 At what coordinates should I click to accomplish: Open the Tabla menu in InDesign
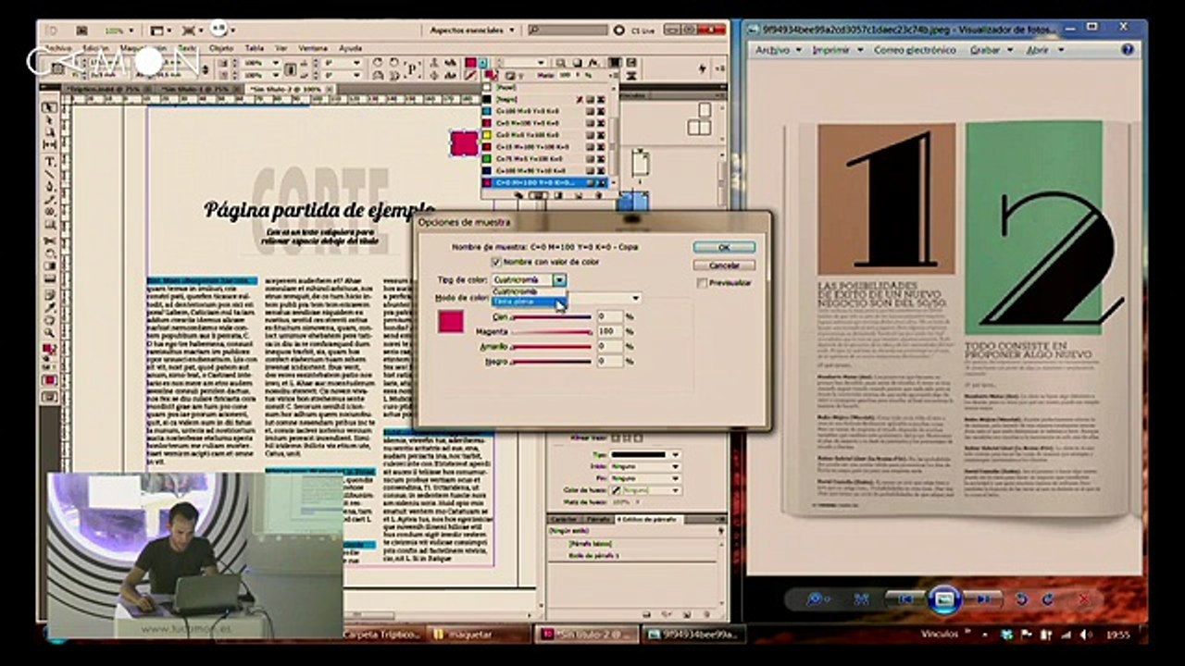[254, 47]
